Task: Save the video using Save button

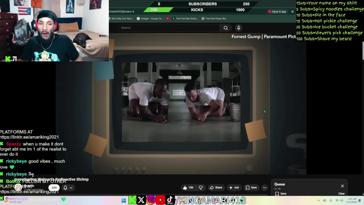Action: point(251,188)
